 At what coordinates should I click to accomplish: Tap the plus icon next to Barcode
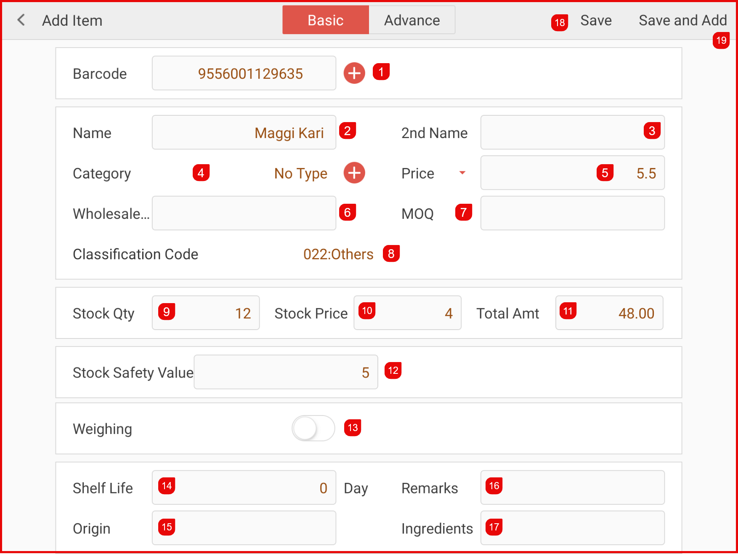click(354, 73)
